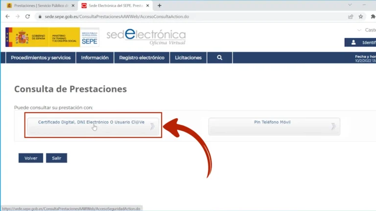The width and height of the screenshot is (376, 211).
Task: Click the search magnifier in navigation bar
Action: 220,58
